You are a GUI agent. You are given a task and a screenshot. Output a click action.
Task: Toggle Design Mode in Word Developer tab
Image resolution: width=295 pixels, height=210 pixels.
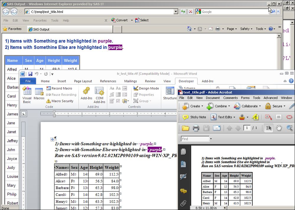(x=146, y=88)
